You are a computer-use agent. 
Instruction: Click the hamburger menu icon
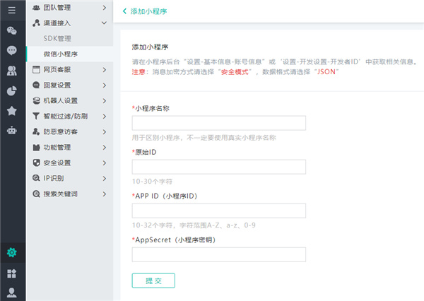[x=12, y=11]
